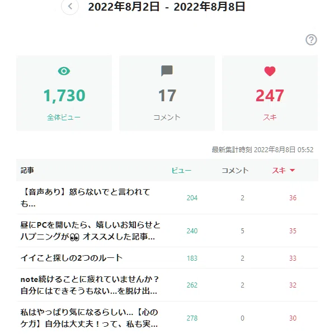The height and width of the screenshot is (334, 320).
Task: Open article 【音声あり】怒らないでと言われても…
Action: click(85, 197)
